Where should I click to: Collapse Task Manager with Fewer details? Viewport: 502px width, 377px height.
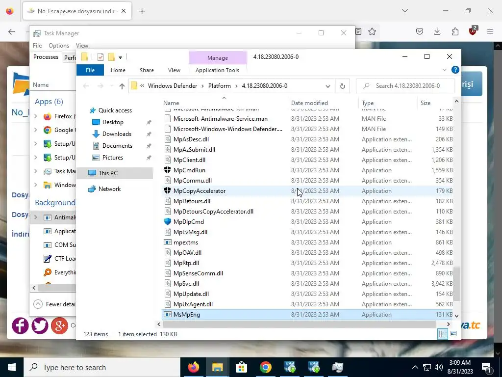click(x=54, y=304)
